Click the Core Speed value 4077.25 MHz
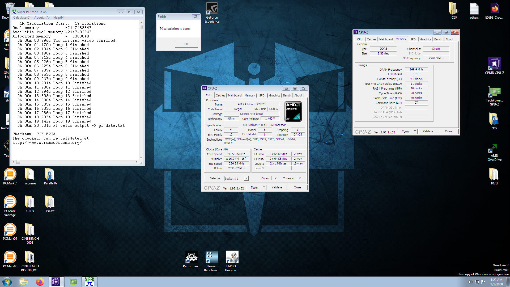Image resolution: width=510 pixels, height=287 pixels. [236, 154]
